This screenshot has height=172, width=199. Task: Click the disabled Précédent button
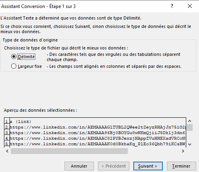tap(113, 166)
